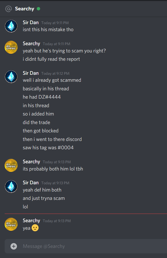Click Sir Dan's avatar at 9:12 PM message
Image resolution: width=167 pixels, height=258 pixels.
(x=11, y=77)
